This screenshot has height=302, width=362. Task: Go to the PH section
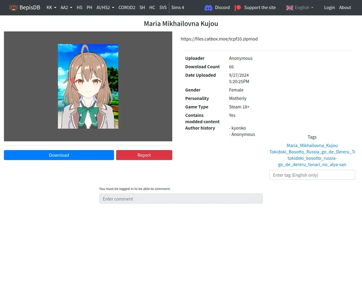coord(89,8)
